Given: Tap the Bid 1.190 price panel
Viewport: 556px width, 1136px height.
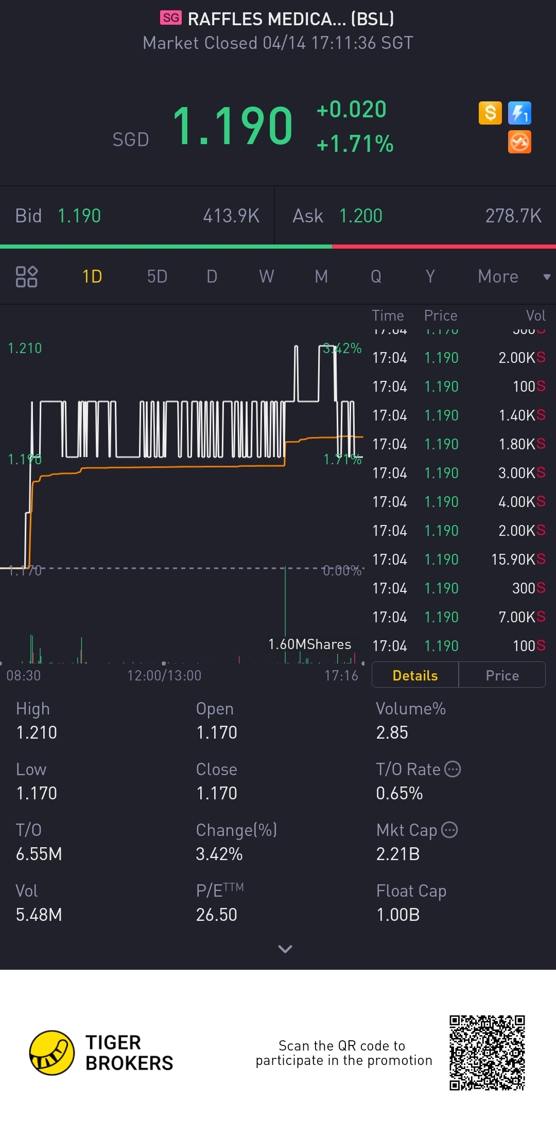Looking at the screenshot, I should click(137, 216).
